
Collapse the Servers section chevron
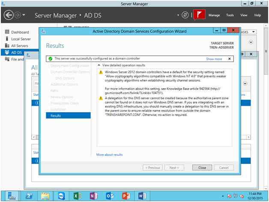tap(251, 42)
